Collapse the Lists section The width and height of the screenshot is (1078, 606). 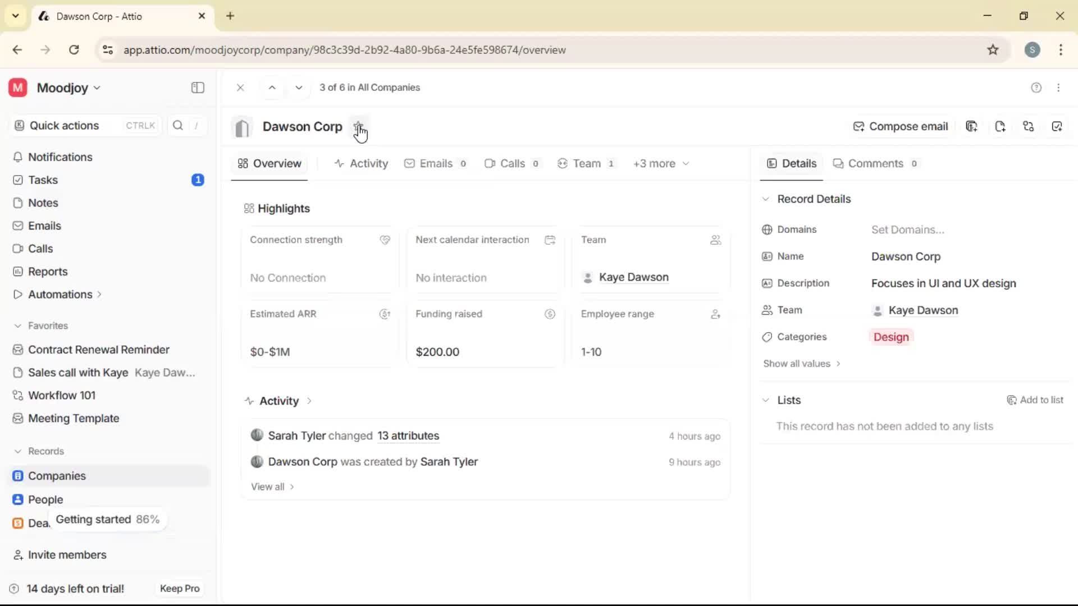pos(765,400)
